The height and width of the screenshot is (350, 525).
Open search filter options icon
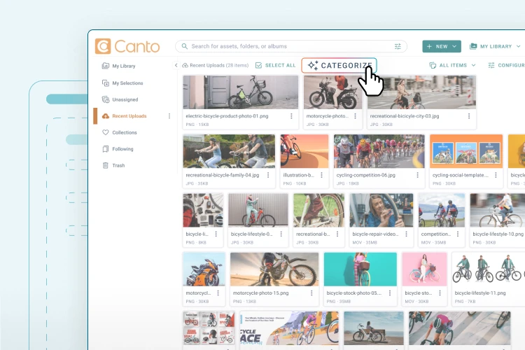(398, 46)
